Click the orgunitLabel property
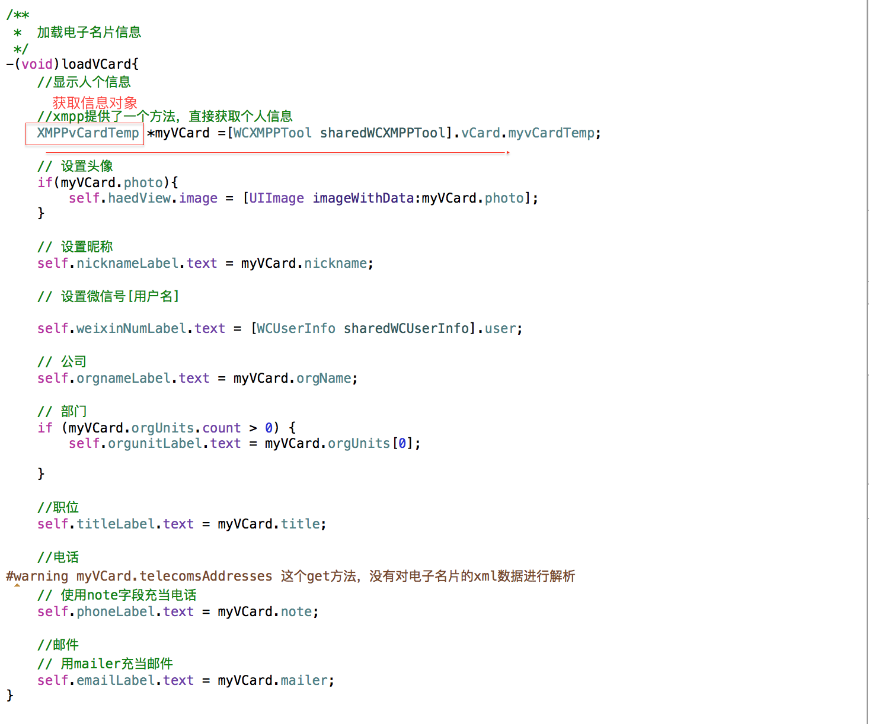The height and width of the screenshot is (724, 869). (x=155, y=443)
